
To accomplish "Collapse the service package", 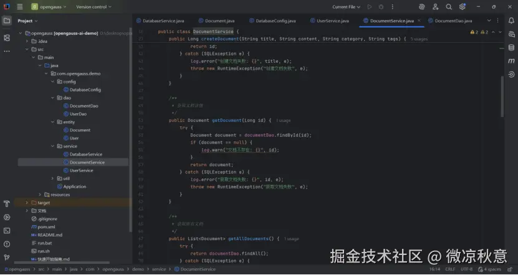I will pos(52,146).
